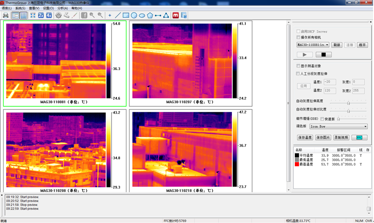Click the 连接 connect button

coord(349,45)
